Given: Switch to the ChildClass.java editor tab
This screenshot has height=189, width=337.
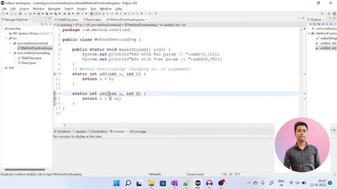Looking at the screenshot, I should click(x=66, y=19).
